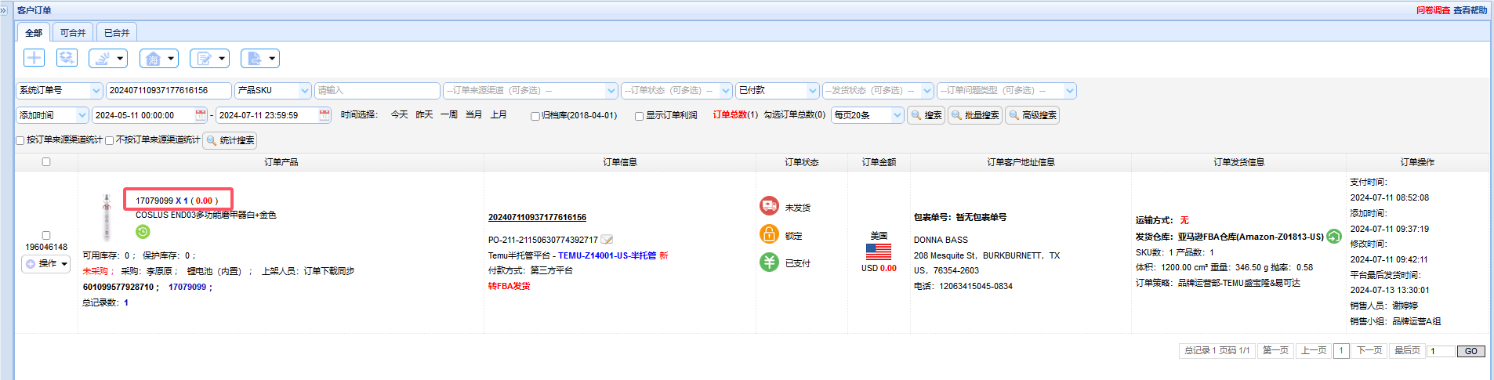The width and height of the screenshot is (1494, 380).
Task: Open the 查看帮助 link
Action: point(1470,10)
